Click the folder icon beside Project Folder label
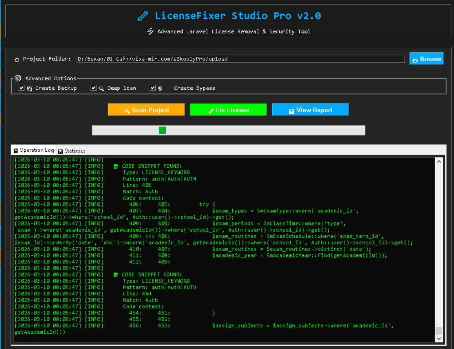 [17, 59]
